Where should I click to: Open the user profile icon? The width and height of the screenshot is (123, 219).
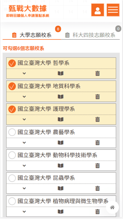pyautogui.click(x=98, y=10)
